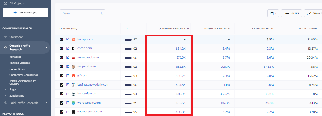Go to Pages in sidebar
Screen dimensions: 322x116
click(13, 90)
